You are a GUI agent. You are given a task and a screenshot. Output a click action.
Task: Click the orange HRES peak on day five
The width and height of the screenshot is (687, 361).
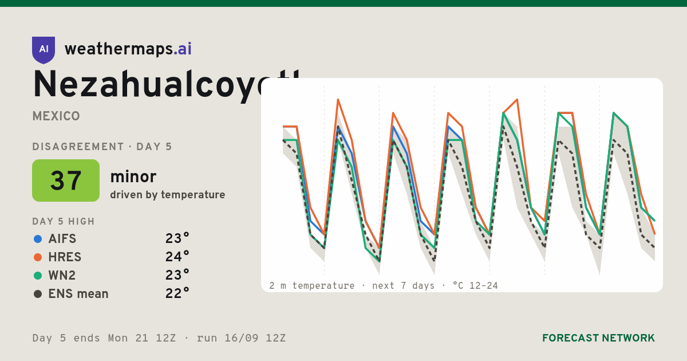pos(517,100)
